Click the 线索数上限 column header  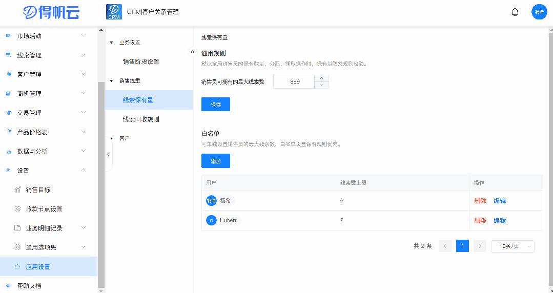click(x=353, y=183)
